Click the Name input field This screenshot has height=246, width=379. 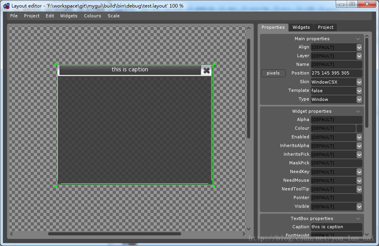336,64
